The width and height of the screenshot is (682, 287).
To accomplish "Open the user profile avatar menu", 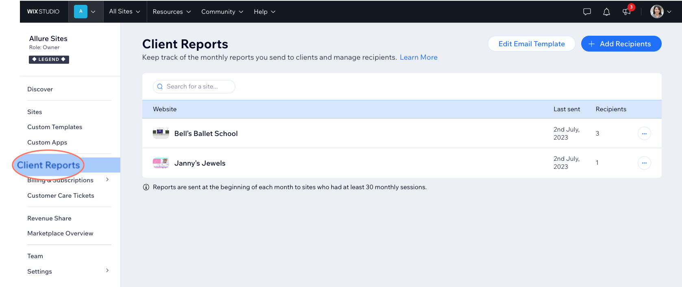I will [661, 12].
